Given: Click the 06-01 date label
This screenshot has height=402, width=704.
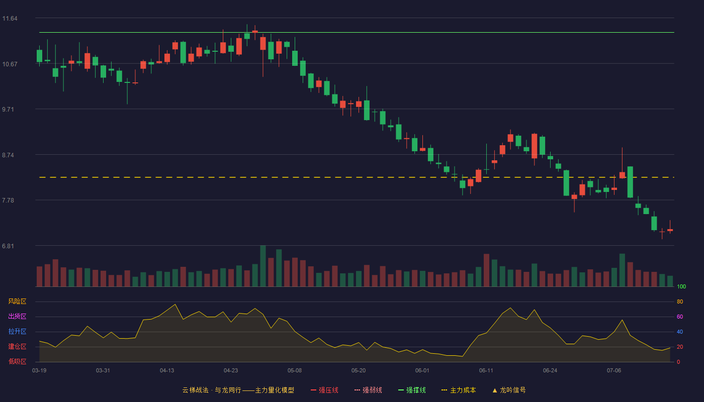Looking at the screenshot, I should [x=422, y=370].
